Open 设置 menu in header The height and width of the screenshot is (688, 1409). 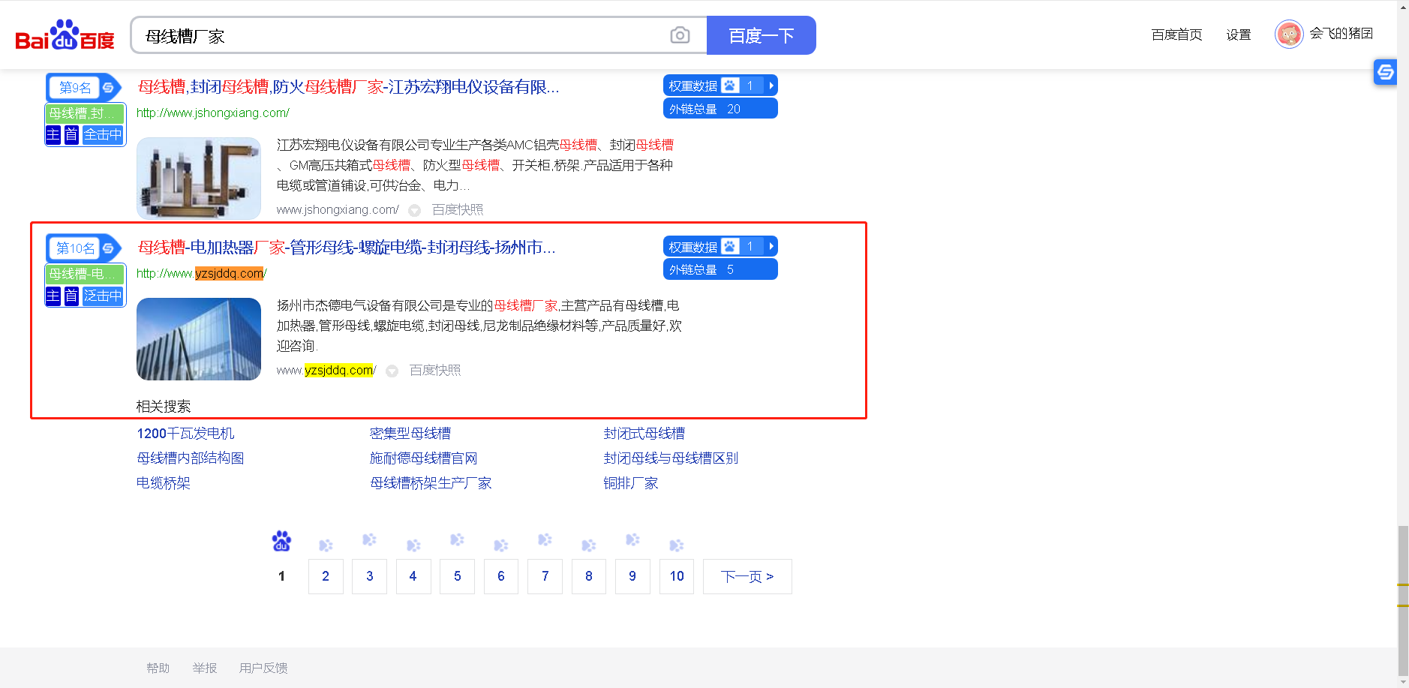point(1239,35)
